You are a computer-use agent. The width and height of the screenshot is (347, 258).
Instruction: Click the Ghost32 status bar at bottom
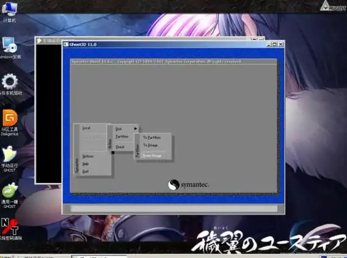click(x=173, y=209)
